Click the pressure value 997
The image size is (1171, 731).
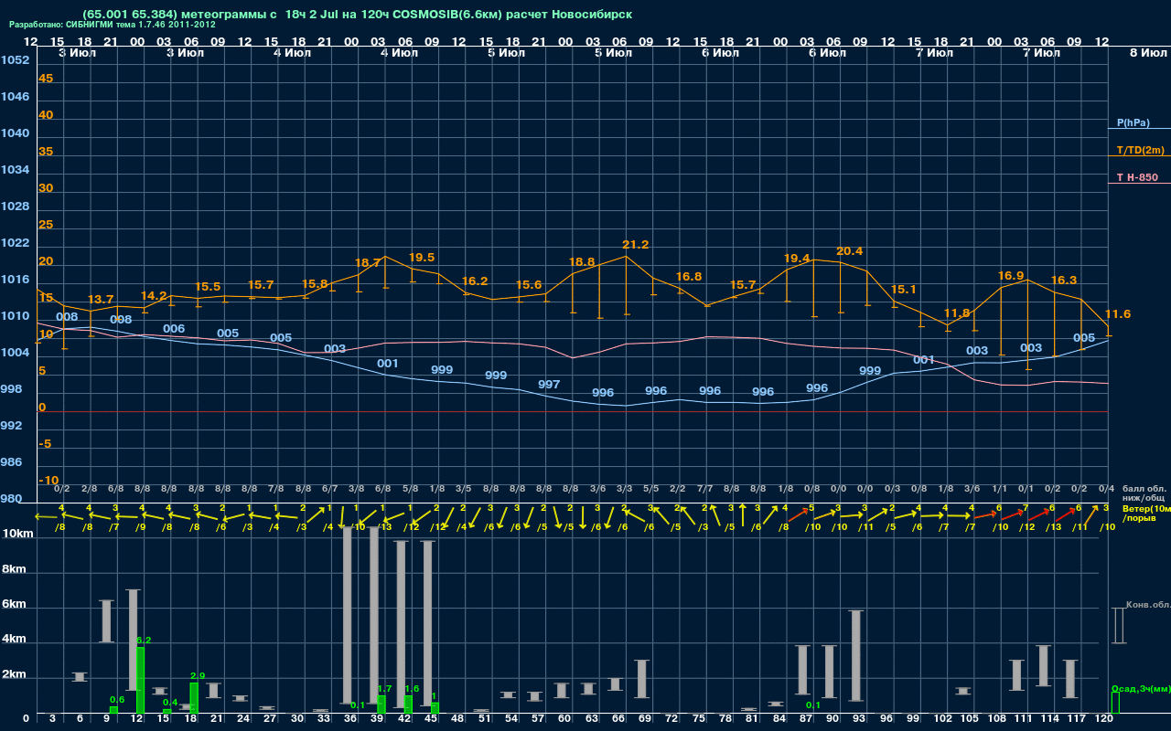549,384
